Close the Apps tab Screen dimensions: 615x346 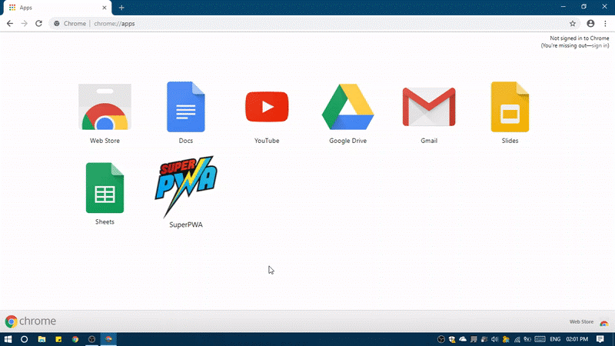click(x=105, y=8)
